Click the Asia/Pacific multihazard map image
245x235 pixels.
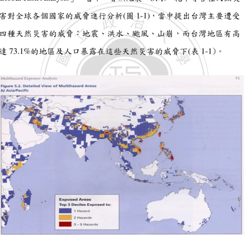click(x=121, y=164)
